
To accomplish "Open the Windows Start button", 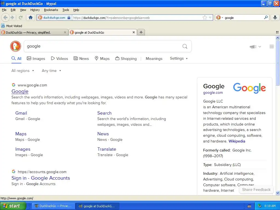I will click(13, 206).
